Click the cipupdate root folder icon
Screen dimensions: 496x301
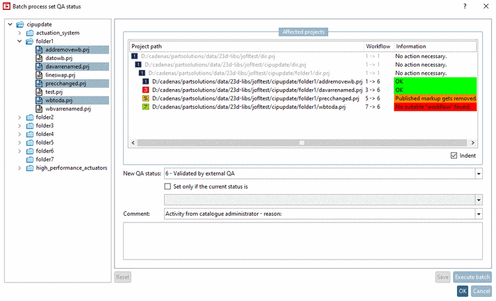coord(21,24)
